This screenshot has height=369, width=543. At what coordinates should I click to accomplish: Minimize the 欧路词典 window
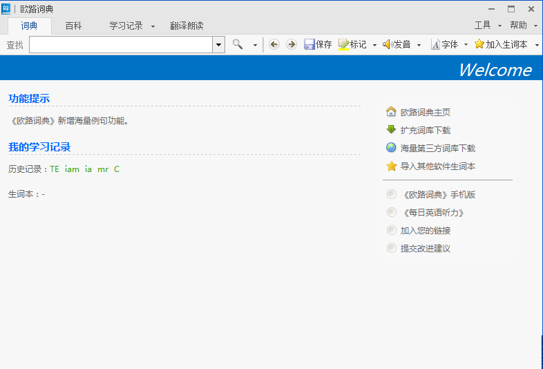(x=491, y=9)
